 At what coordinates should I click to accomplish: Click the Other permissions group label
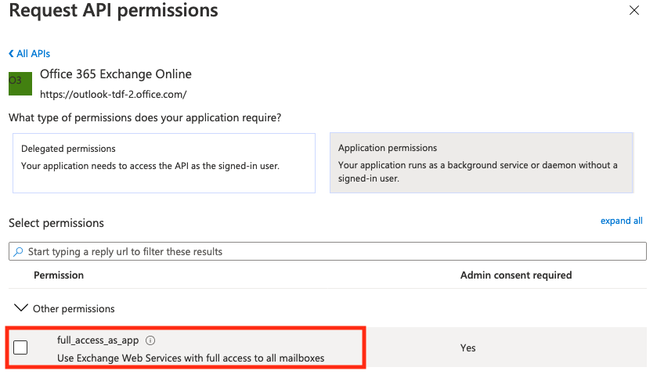74,308
